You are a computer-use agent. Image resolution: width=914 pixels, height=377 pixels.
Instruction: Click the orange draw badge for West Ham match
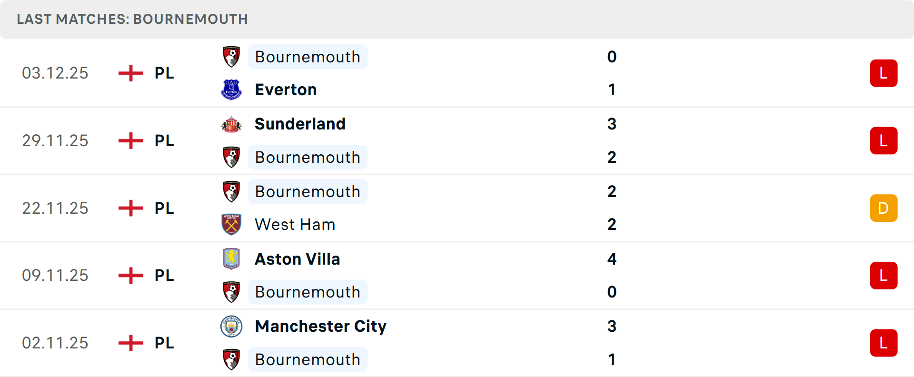pos(884,208)
